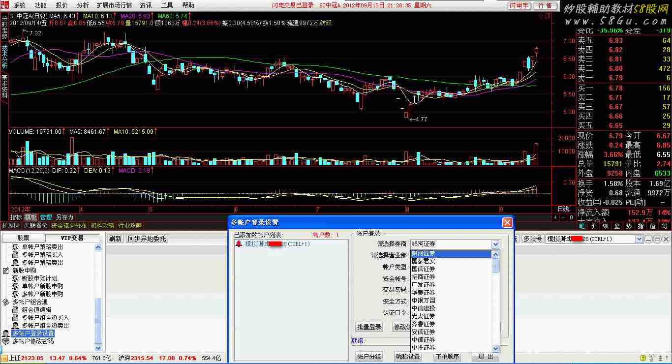Open the 模拟测试 account dropdown in trade panel
The height and width of the screenshot is (364, 672).
pos(639,239)
